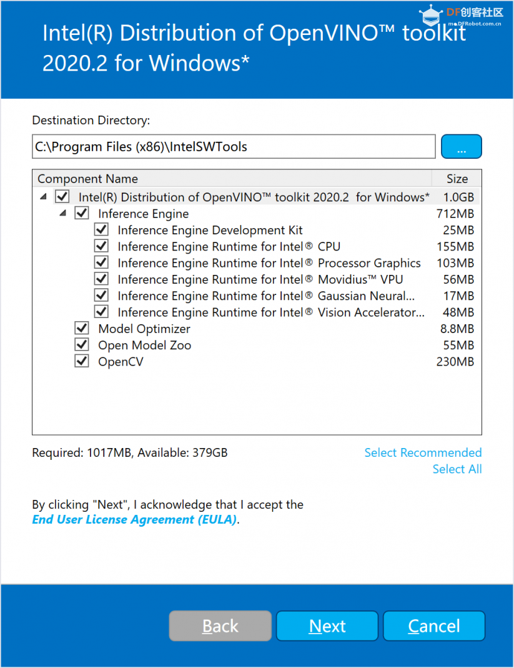Uncheck the OpenVINO toolkit 2020.2 root checkbox
This screenshot has height=668, width=514.
[62, 196]
